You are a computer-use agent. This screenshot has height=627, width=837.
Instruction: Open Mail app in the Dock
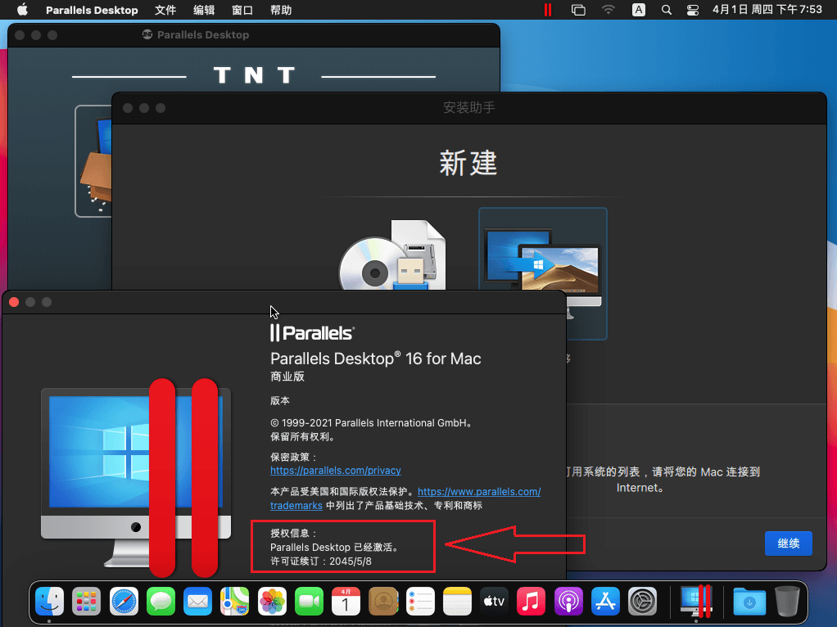click(198, 601)
